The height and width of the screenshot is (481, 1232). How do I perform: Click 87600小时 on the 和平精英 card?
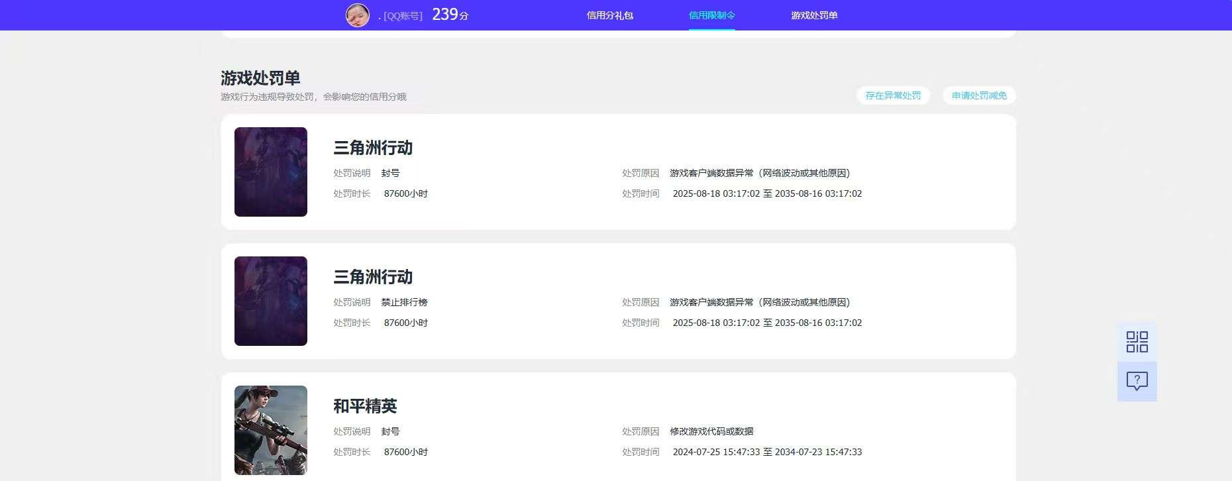coord(406,452)
